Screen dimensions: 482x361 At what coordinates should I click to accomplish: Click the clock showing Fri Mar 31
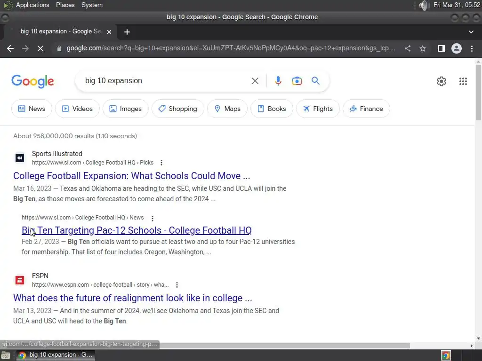pyautogui.click(x=457, y=5)
